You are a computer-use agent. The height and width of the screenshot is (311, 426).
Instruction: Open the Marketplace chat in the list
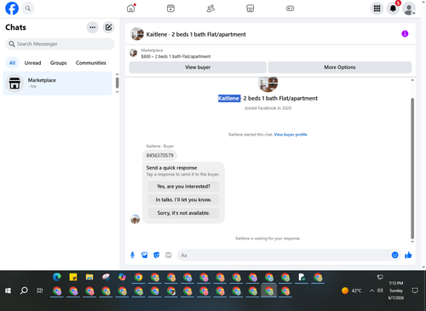(x=58, y=84)
